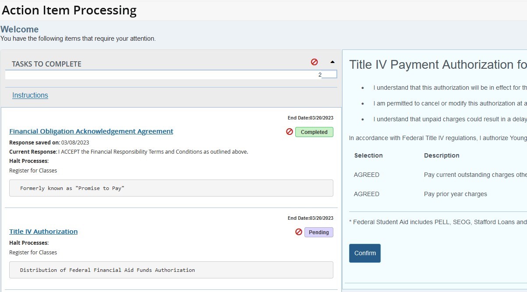Click the 'Formerly known as Promise to Pay' note

[x=171, y=188]
